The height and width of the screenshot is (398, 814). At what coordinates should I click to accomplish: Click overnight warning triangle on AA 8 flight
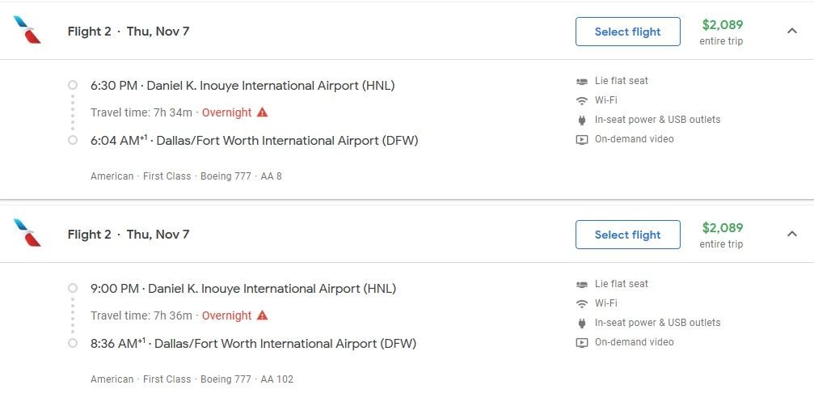(262, 112)
